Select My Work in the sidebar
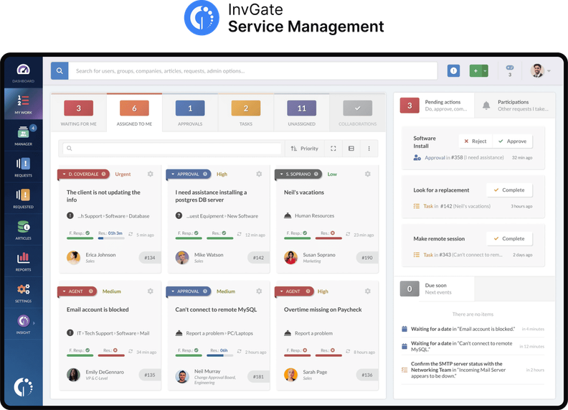Screen dimensions: 568x410 (23, 104)
